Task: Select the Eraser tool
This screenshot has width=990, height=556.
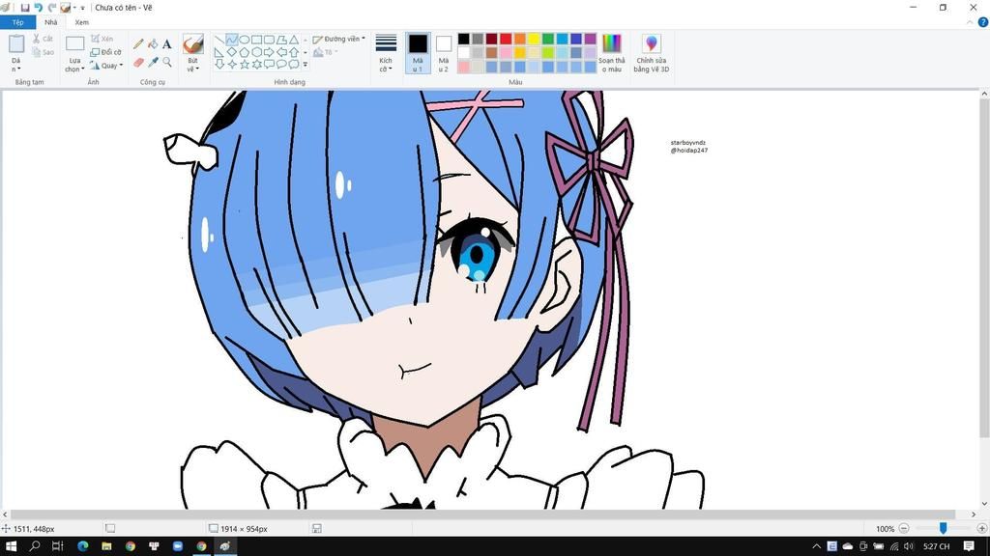Action: [x=138, y=63]
